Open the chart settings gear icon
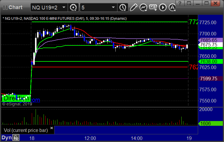Screen dimensions: 224x142 pyautogui.click(x=73, y=7)
